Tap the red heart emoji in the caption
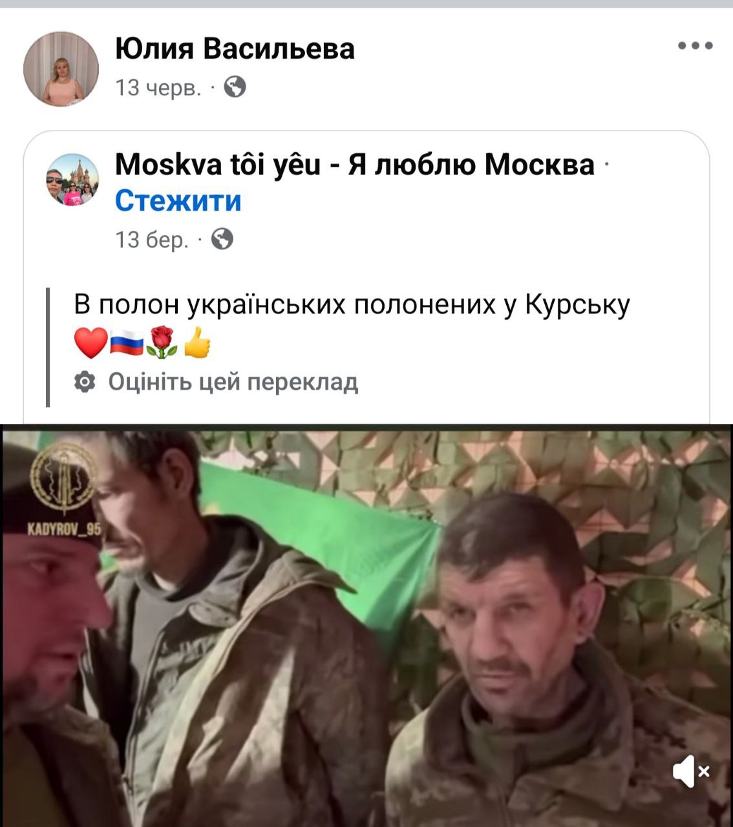Screen dimensions: 733x827 click(x=90, y=342)
